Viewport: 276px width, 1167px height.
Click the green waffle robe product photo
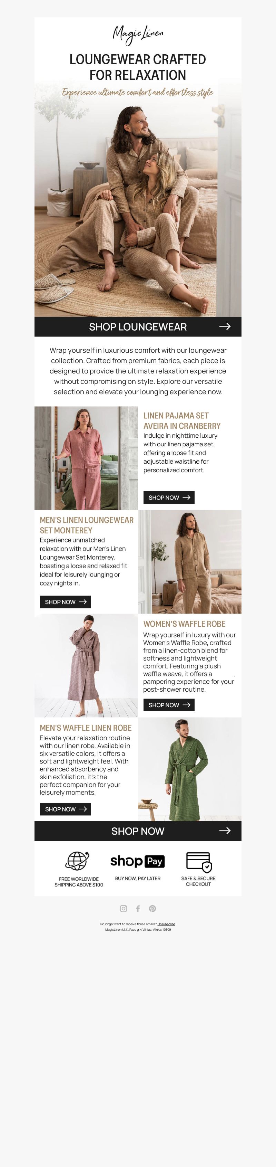pos(190,769)
